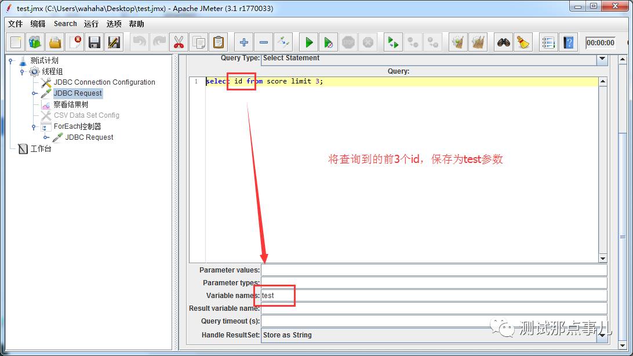Click the Cut scissors icon

[179, 42]
